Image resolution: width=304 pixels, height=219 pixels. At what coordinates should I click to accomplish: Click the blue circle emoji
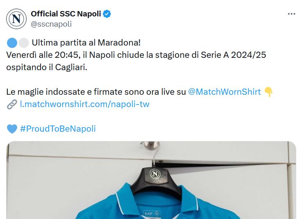pos(12,43)
